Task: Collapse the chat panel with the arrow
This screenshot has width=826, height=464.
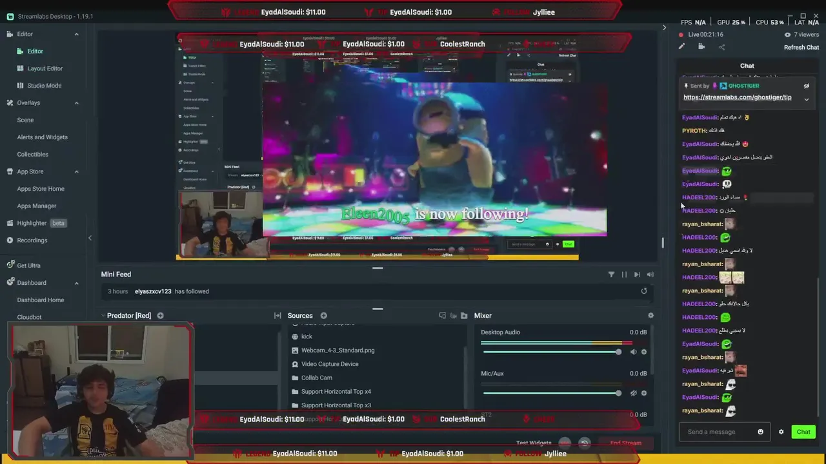Action: coord(664,27)
